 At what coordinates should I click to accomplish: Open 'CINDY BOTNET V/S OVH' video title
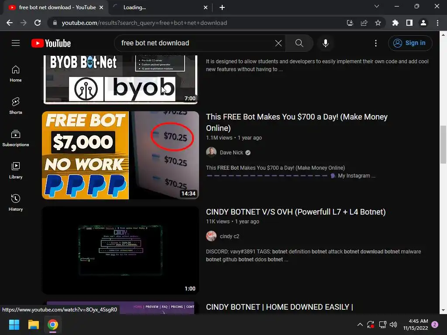click(x=296, y=212)
